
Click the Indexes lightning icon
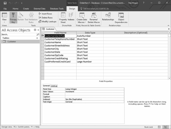point(71,15)
